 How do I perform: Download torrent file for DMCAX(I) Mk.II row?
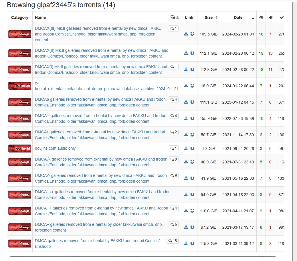coord(186,70)
